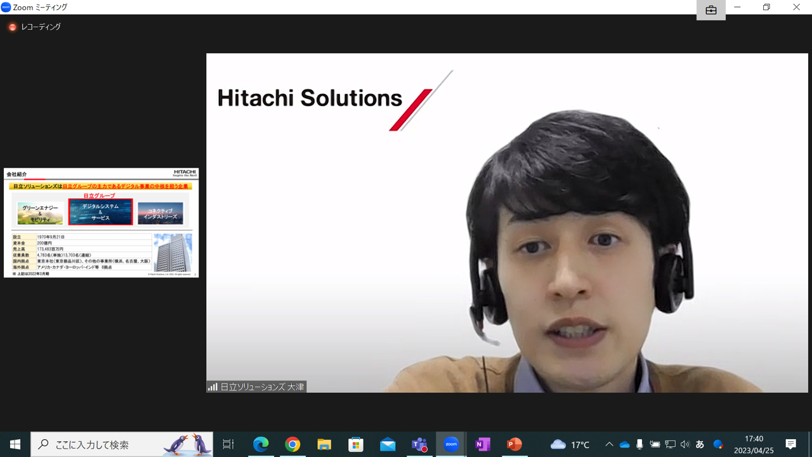Open the volume speaker tray icon
Image resolution: width=812 pixels, height=457 pixels.
[x=684, y=444]
